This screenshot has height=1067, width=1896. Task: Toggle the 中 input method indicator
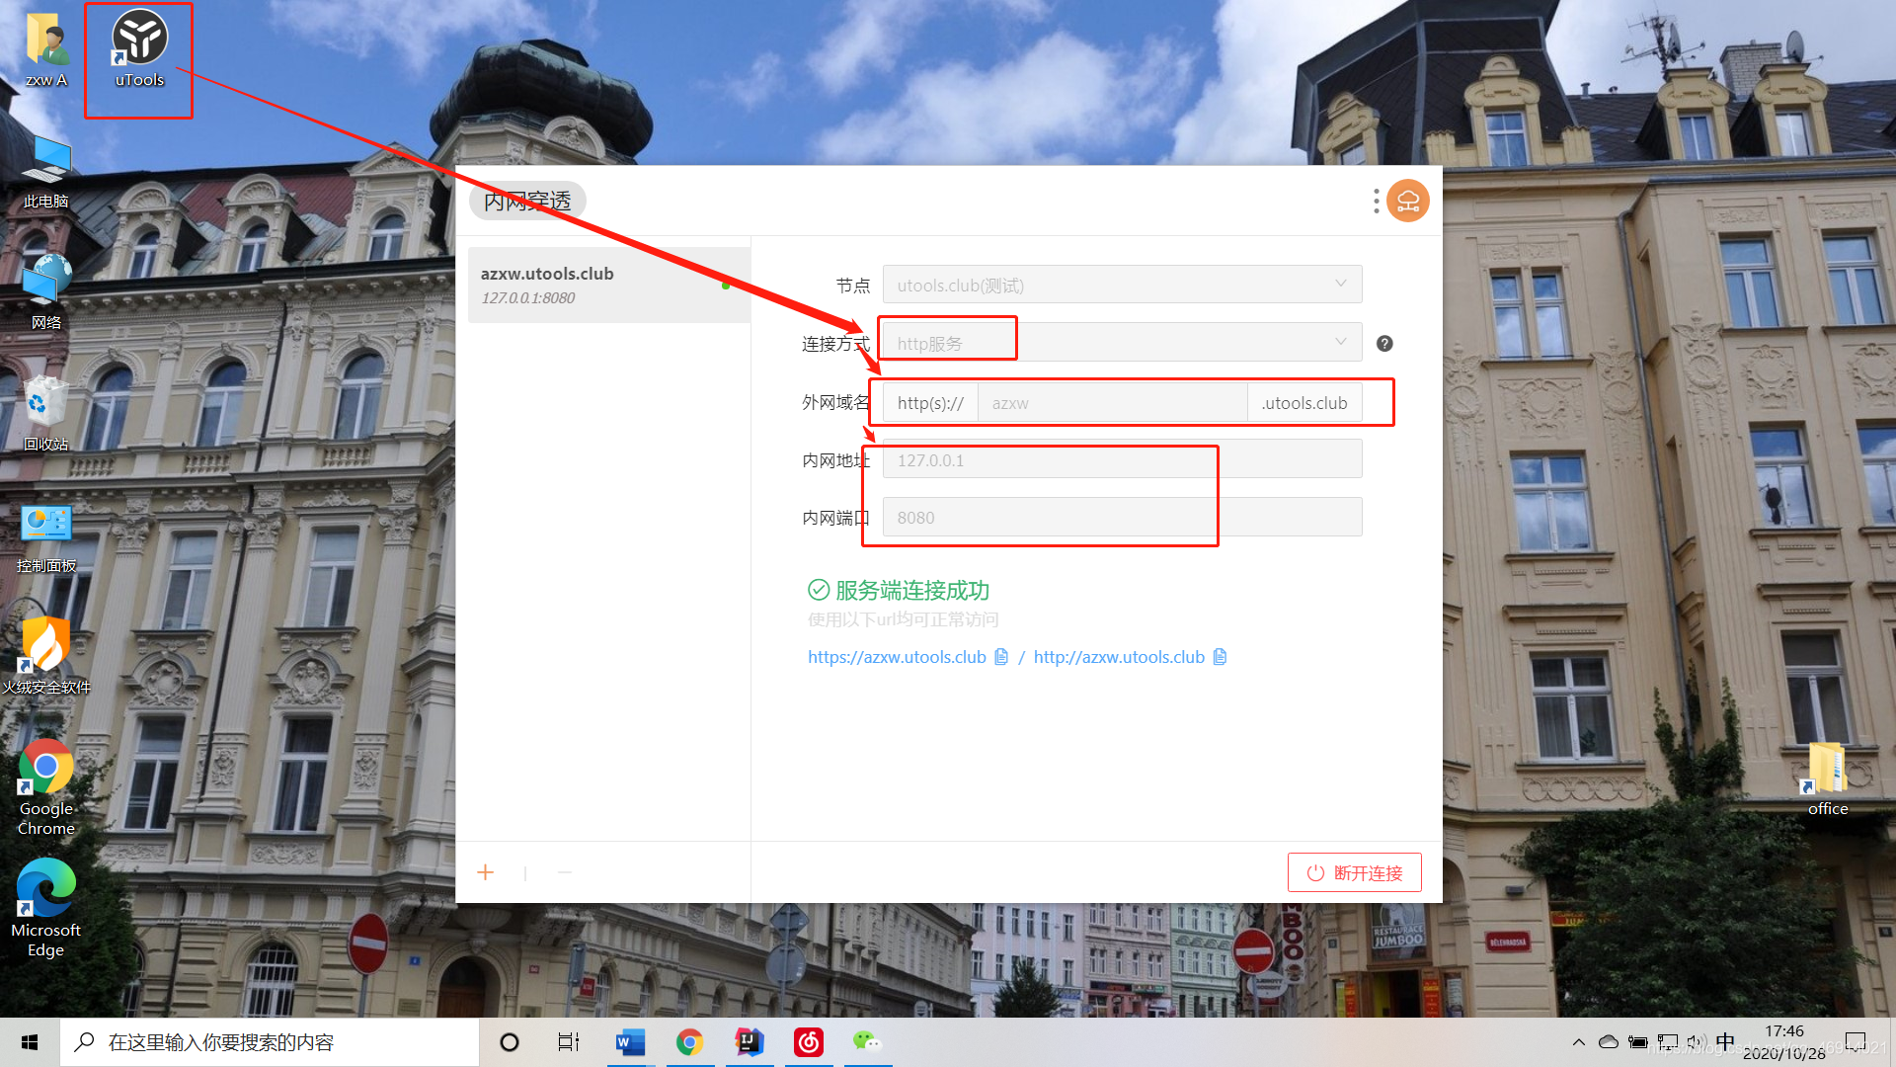[x=1725, y=1042]
